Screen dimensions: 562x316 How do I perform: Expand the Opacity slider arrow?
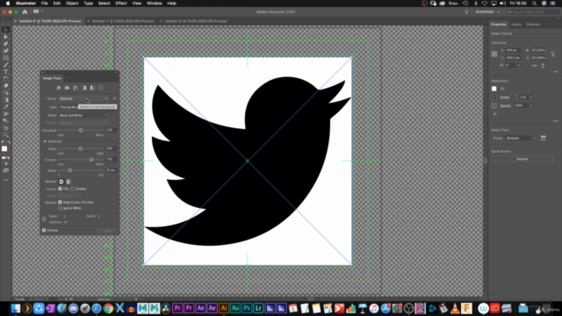pyautogui.click(x=530, y=105)
